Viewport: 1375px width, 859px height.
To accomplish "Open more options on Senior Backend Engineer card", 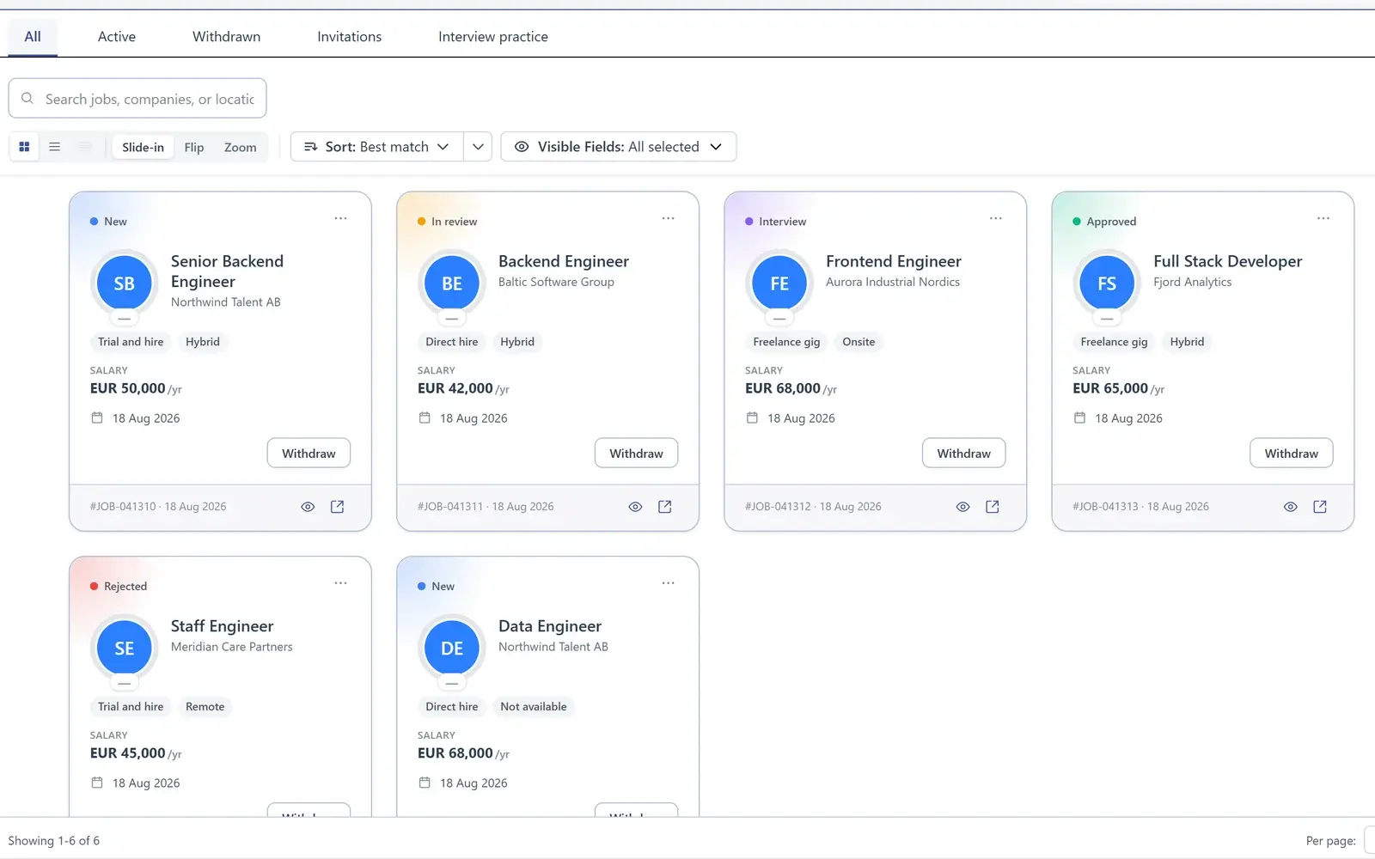I will click(x=340, y=218).
